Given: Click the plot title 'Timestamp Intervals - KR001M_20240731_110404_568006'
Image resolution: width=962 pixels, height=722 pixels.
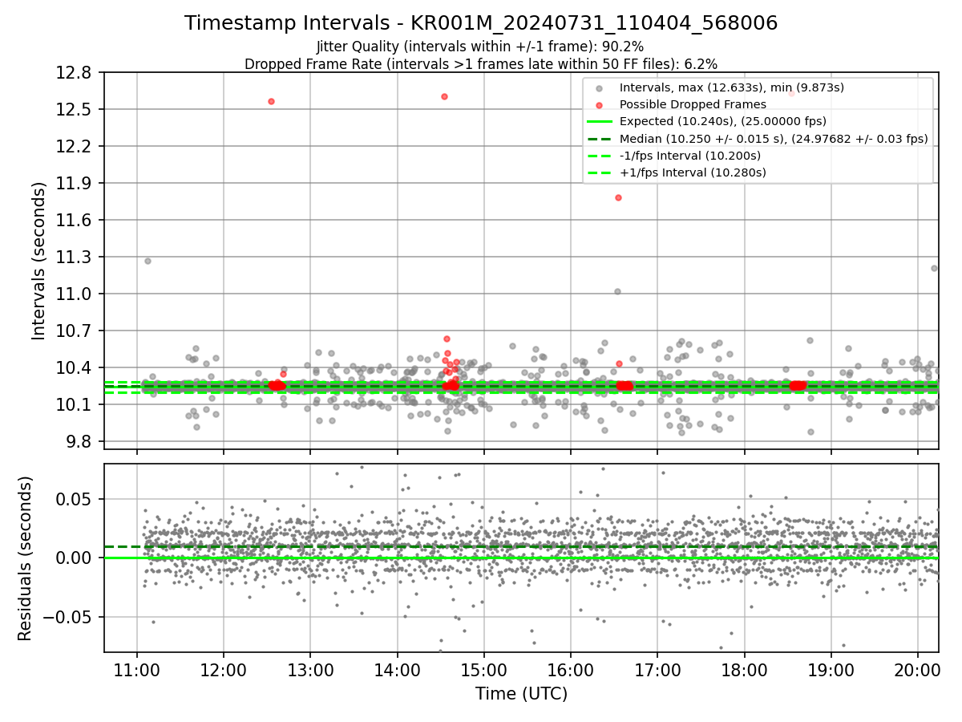Looking at the screenshot, I should point(481,23).
